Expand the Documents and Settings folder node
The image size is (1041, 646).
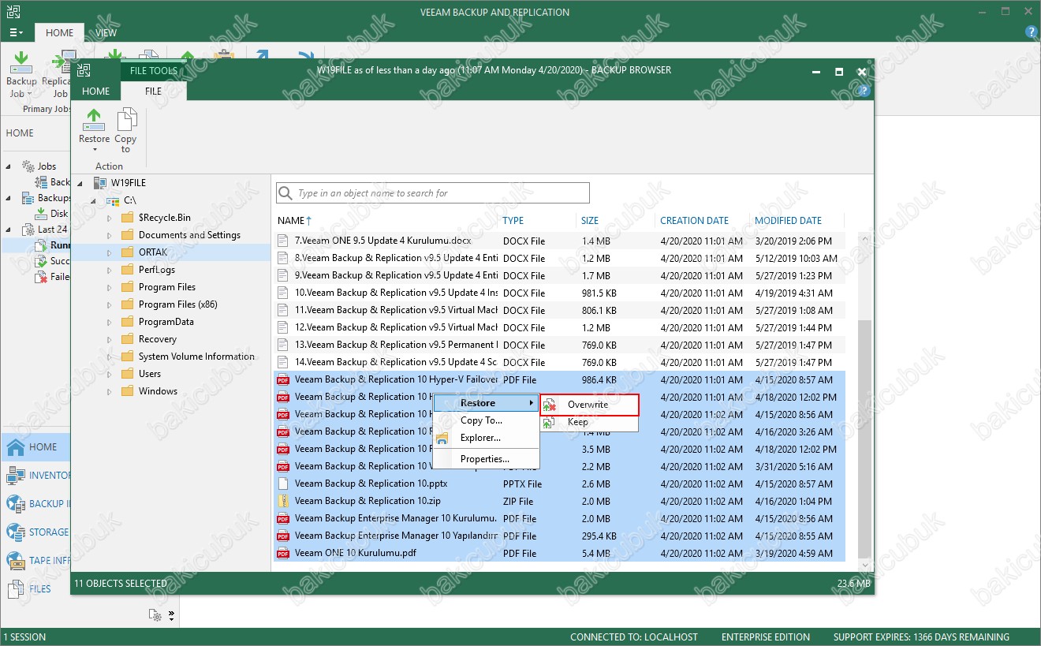point(110,235)
